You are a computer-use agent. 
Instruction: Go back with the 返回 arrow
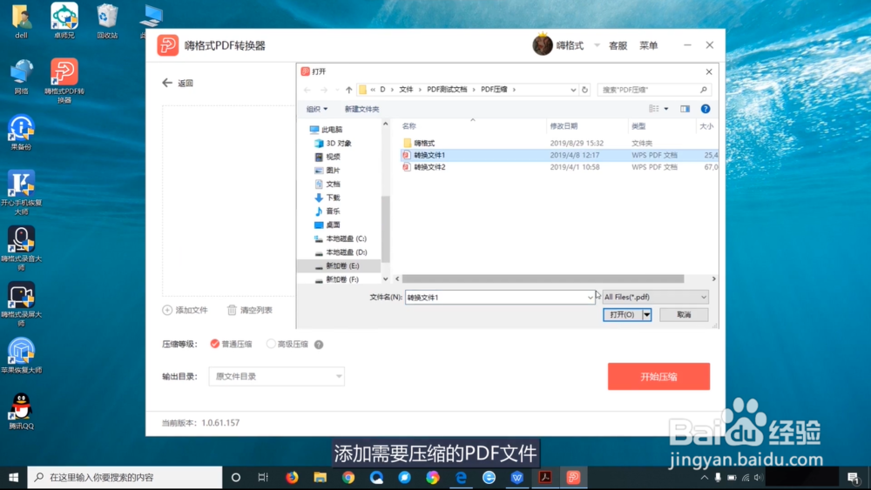tap(177, 84)
